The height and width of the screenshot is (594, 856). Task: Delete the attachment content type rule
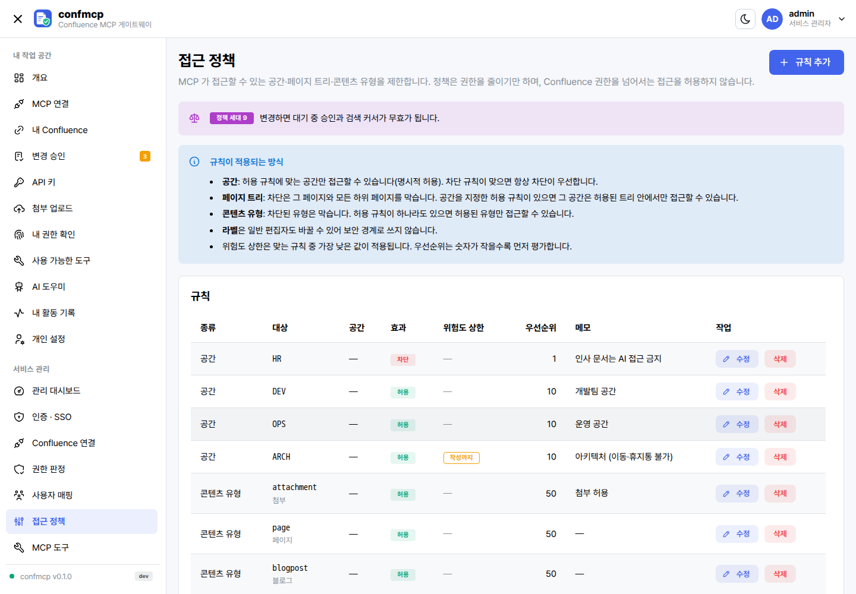click(x=780, y=494)
